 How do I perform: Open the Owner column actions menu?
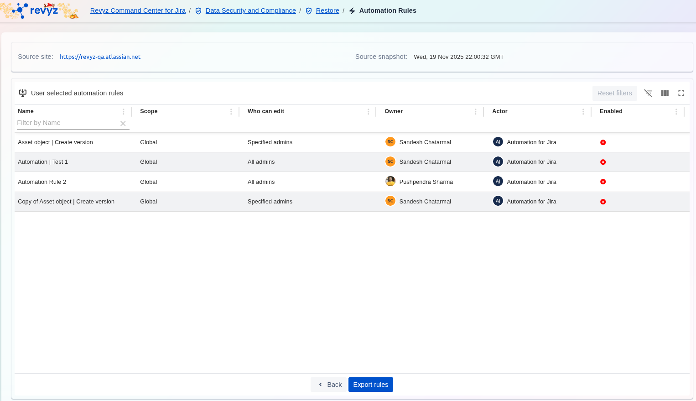[475, 112]
